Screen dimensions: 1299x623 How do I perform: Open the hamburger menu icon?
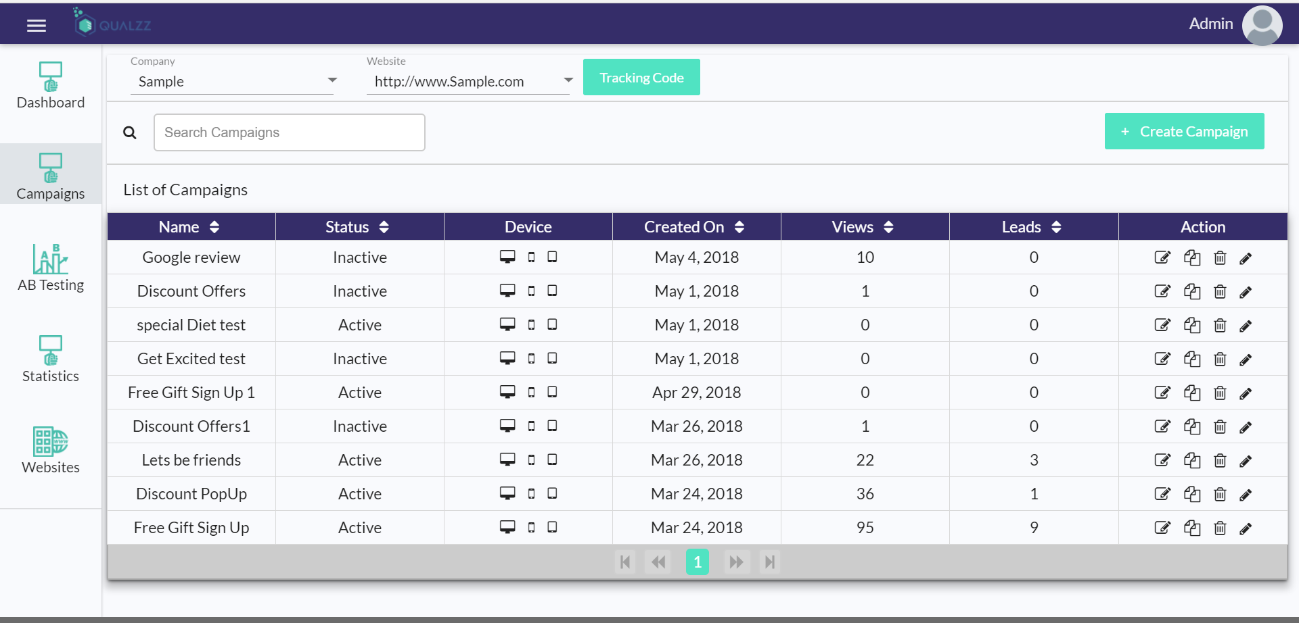point(37,26)
